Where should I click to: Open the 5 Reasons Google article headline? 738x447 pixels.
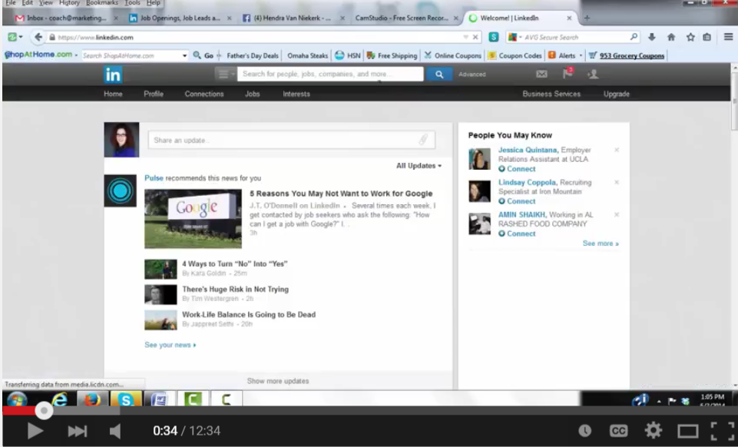pos(341,194)
